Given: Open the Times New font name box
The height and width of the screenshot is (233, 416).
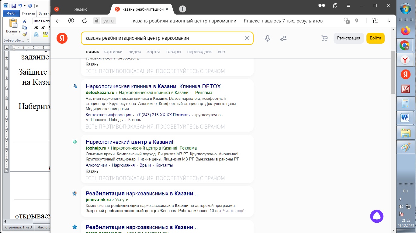Looking at the screenshot, I should point(42,21).
